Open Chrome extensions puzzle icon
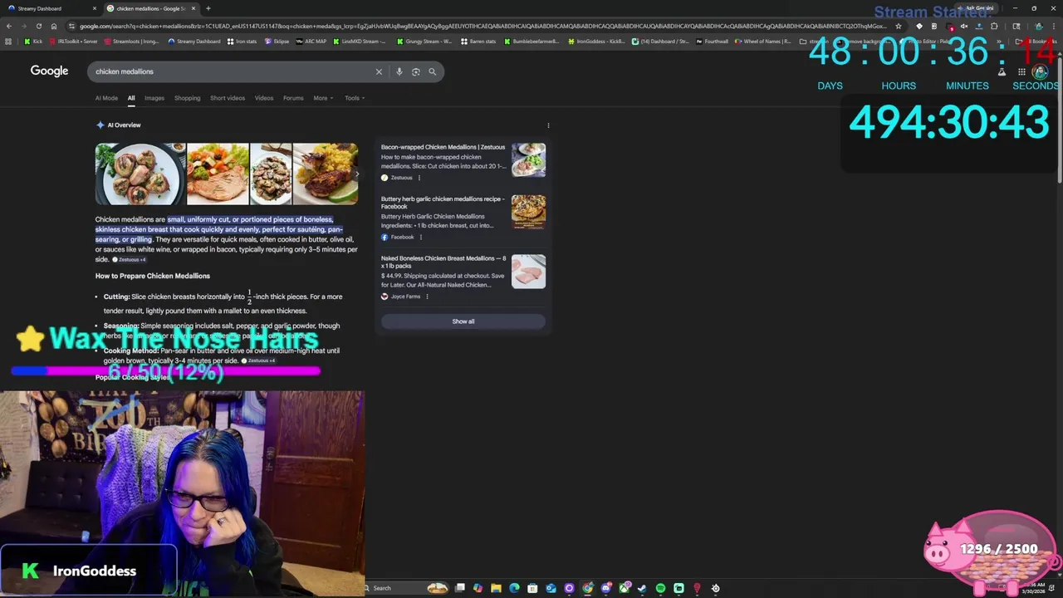1063x598 pixels. (993, 26)
